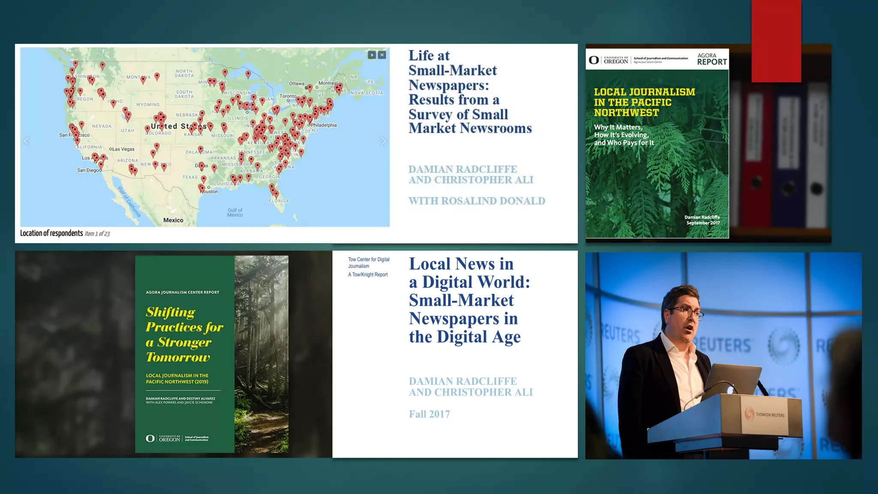This screenshot has height=494, width=878.
Task: Click the San Diego city label on map
Action: [x=88, y=170]
